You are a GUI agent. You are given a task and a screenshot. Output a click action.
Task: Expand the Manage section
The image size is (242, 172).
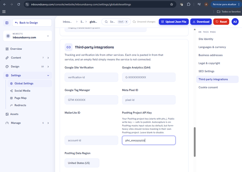[27, 123]
